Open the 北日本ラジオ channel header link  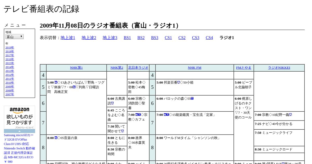tap(138, 68)
